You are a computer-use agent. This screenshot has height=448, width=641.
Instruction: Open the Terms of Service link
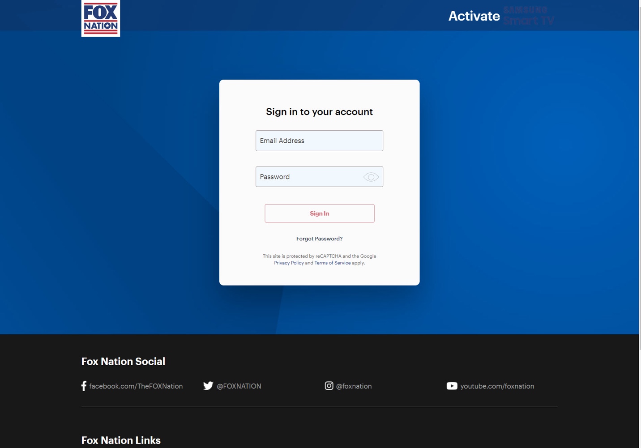pyautogui.click(x=332, y=263)
